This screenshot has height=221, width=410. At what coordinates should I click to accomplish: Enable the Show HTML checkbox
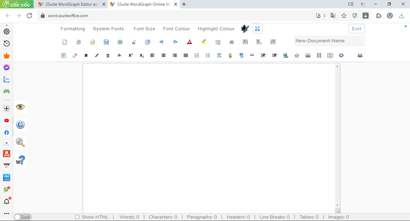(x=77, y=217)
